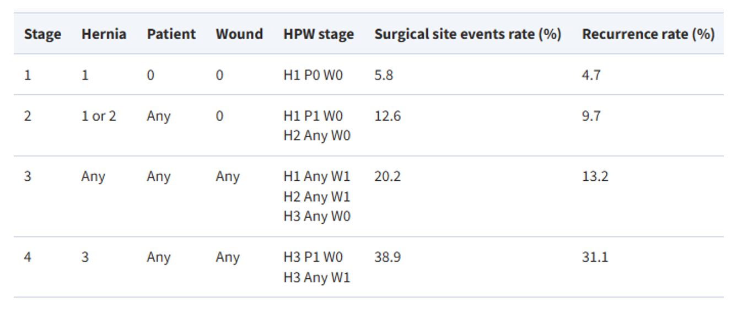Click the cell reading H1 P0 W0
Viewport: 737px width, 313px height.
[x=313, y=75]
